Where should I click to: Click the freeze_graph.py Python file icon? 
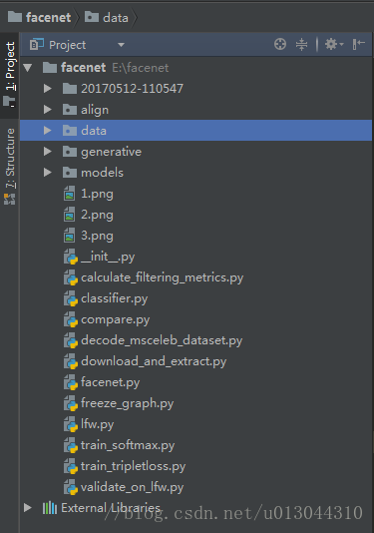point(71,403)
